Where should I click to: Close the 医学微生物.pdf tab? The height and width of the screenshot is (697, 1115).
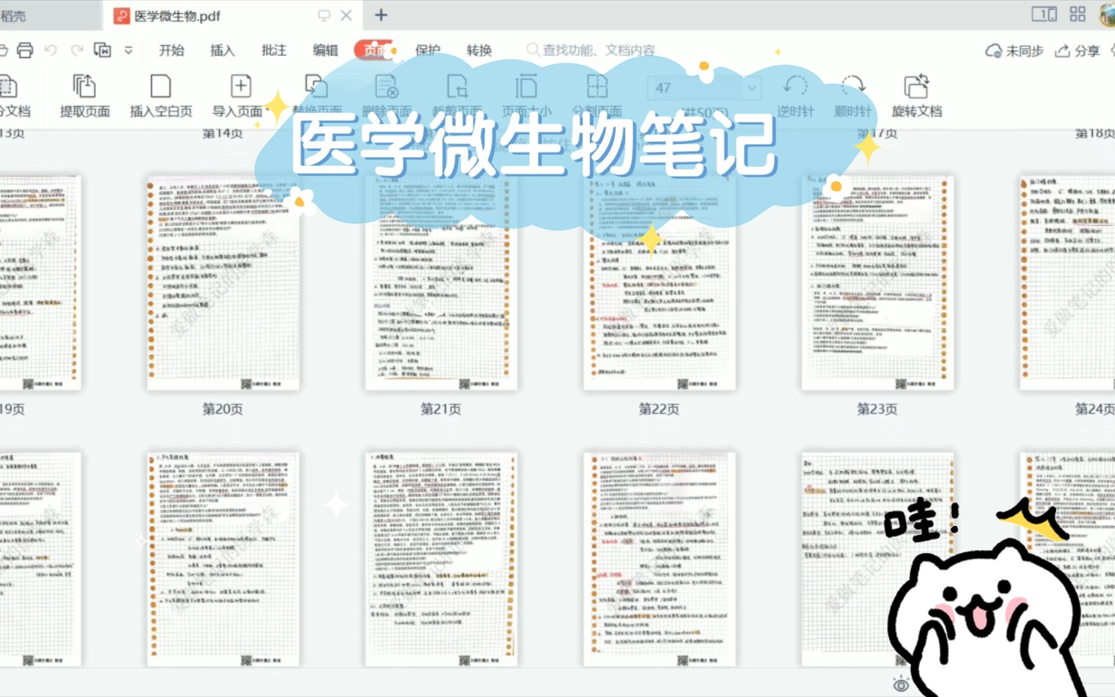(347, 15)
